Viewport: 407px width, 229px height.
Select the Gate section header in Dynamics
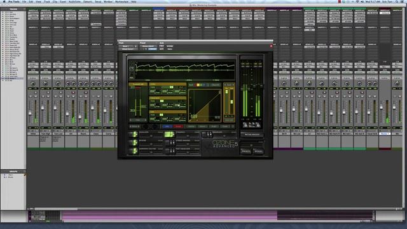(x=168, y=112)
